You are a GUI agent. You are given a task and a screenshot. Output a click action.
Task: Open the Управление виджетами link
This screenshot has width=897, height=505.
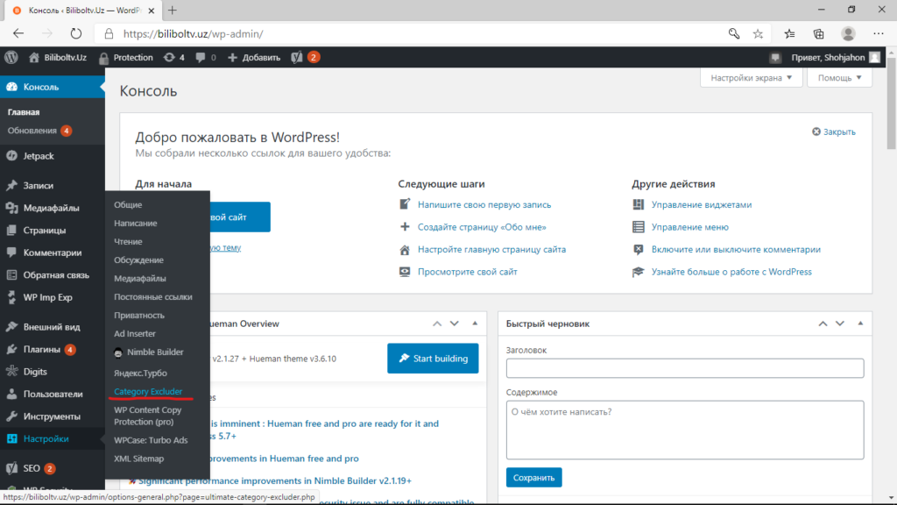coord(701,204)
